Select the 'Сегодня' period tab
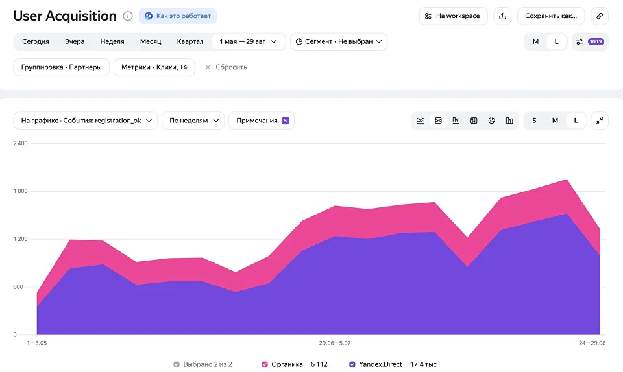Image resolution: width=623 pixels, height=372 pixels. [x=35, y=41]
